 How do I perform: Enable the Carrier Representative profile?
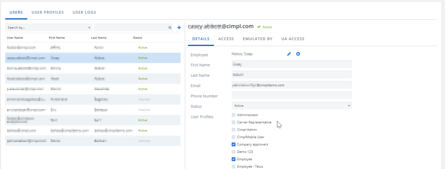pyautogui.click(x=234, y=122)
